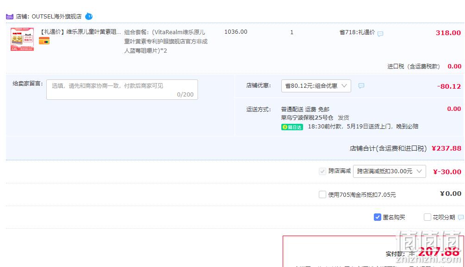This screenshot has width=465, height=267.
Task: Click the ¥-30.00 cross-store discount amount
Action: pyautogui.click(x=447, y=172)
